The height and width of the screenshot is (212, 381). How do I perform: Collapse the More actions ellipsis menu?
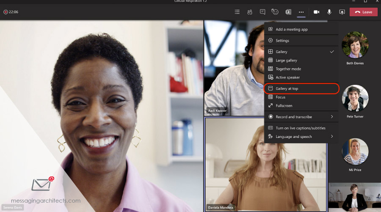pos(301,12)
